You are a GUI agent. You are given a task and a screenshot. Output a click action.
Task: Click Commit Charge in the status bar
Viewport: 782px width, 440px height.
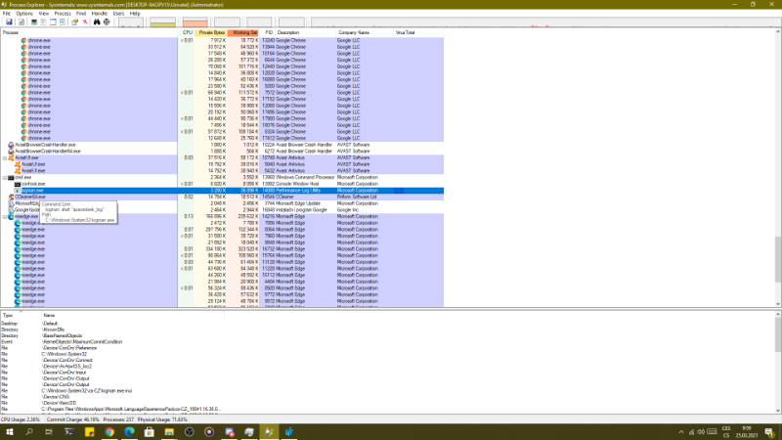click(x=72, y=419)
